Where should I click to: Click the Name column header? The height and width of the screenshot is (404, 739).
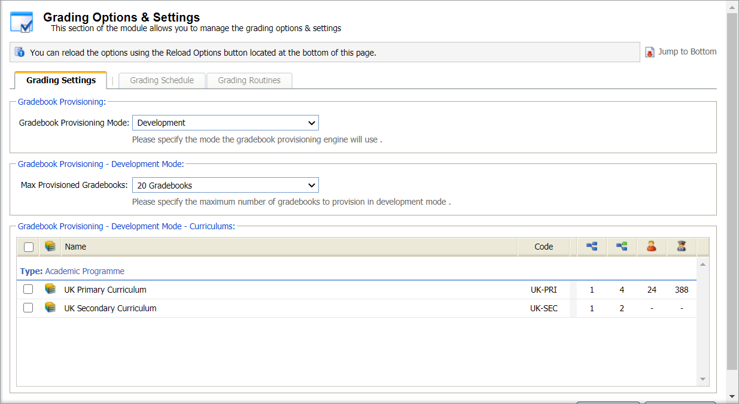point(289,247)
